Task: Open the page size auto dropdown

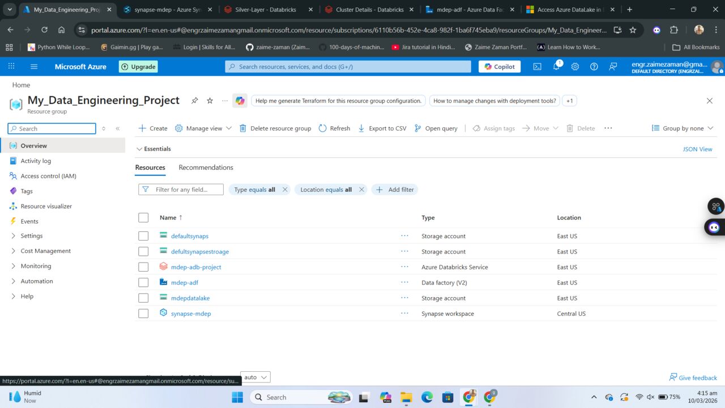Action: [255, 377]
